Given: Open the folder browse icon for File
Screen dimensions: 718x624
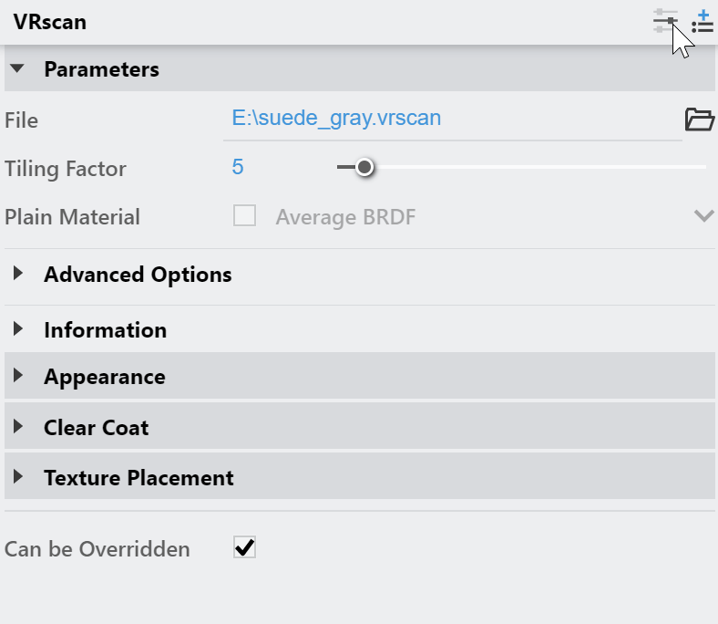Looking at the screenshot, I should (699, 120).
